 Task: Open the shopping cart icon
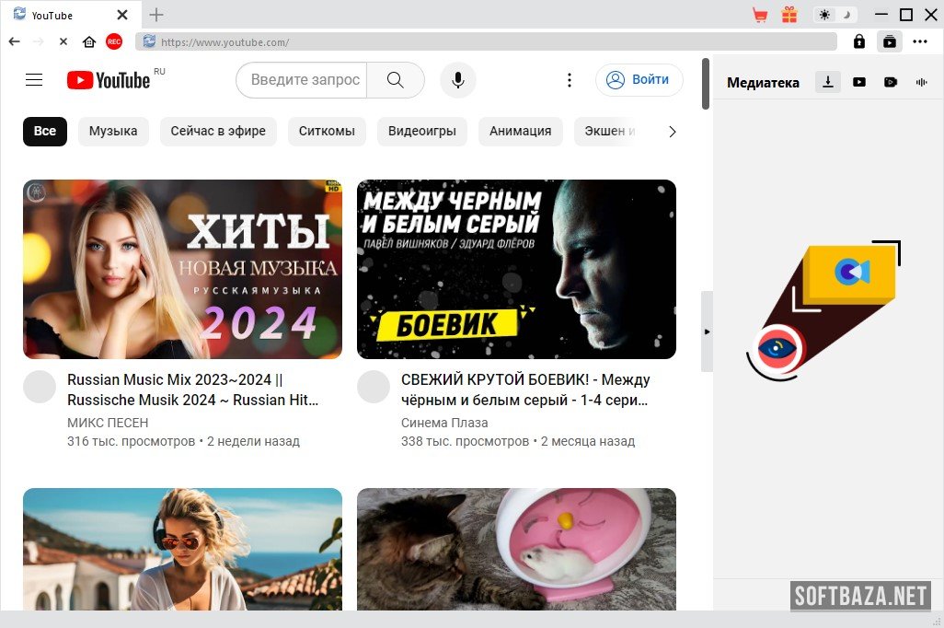[760, 15]
